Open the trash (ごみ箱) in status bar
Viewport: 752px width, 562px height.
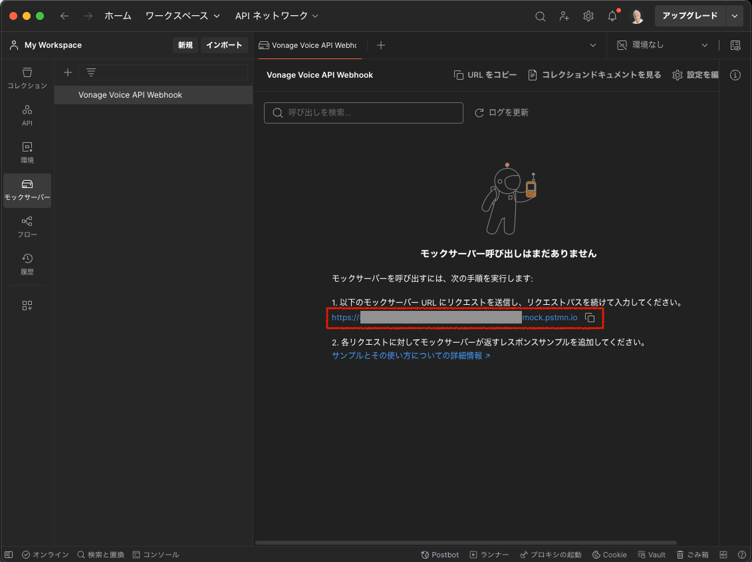coord(693,555)
